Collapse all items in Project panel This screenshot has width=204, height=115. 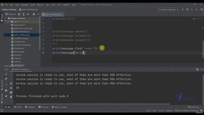click(x=28, y=14)
